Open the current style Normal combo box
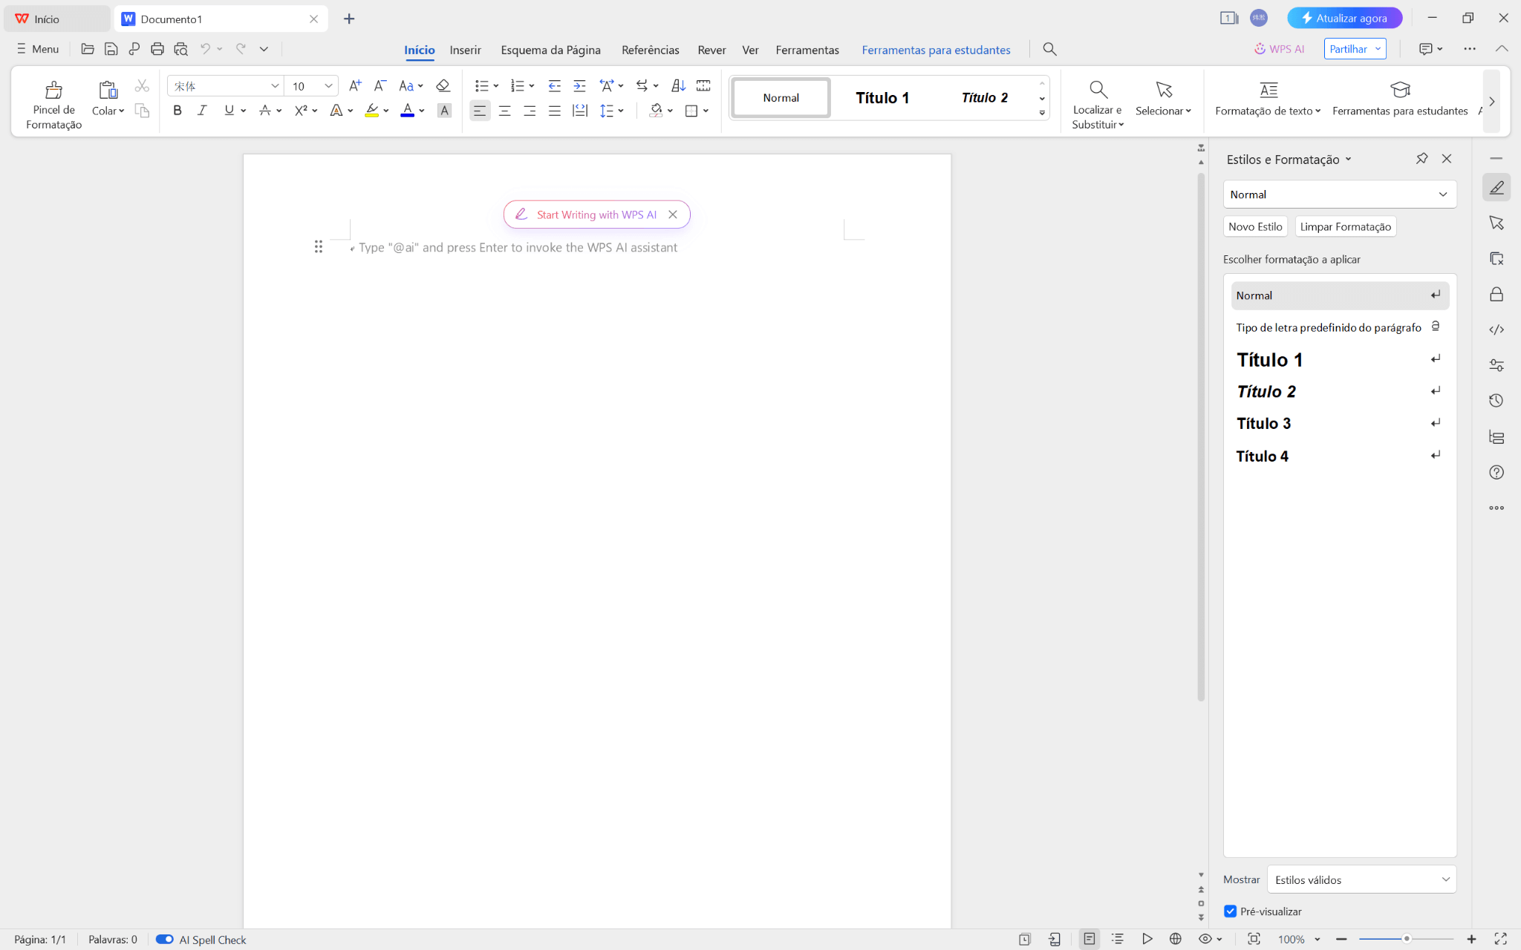The height and width of the screenshot is (950, 1521). (x=1339, y=194)
